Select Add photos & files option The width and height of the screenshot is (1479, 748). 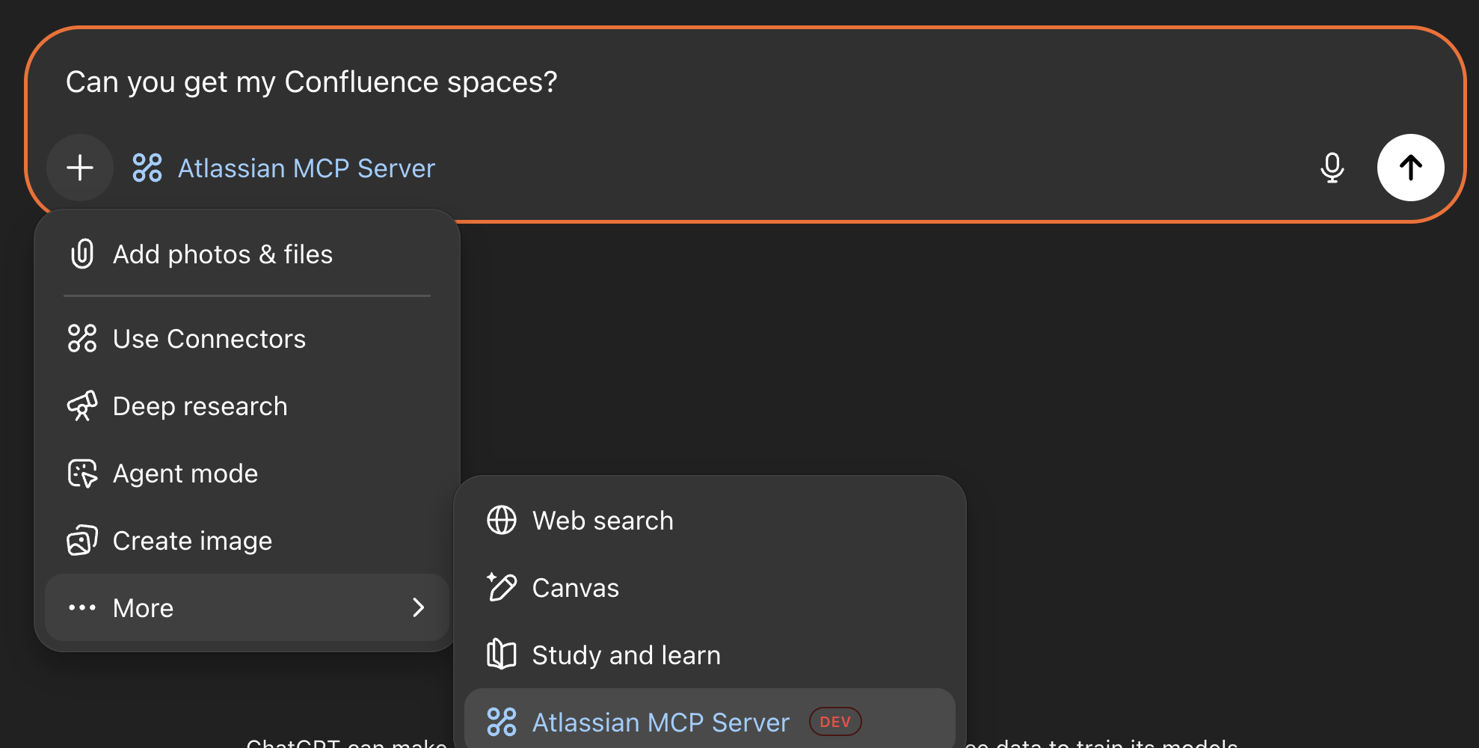tap(223, 255)
